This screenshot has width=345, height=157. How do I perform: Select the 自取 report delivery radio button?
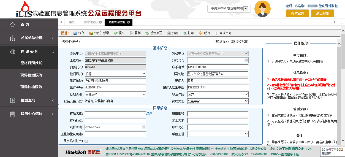point(86,101)
